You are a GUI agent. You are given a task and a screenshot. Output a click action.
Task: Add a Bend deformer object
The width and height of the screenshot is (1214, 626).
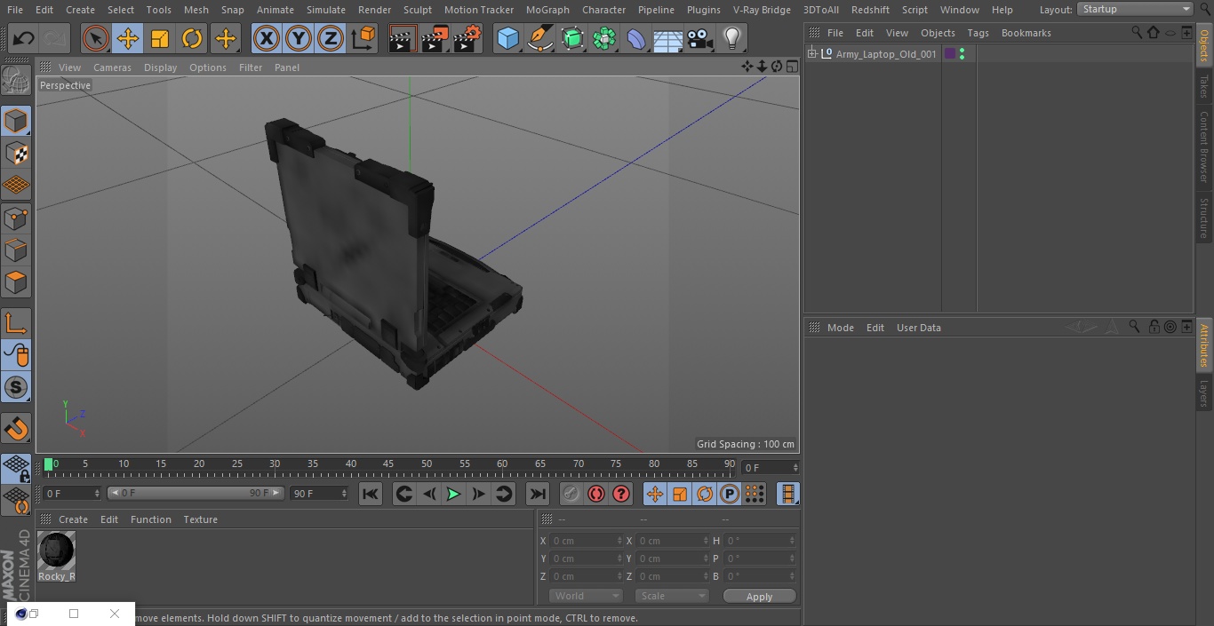pos(636,38)
